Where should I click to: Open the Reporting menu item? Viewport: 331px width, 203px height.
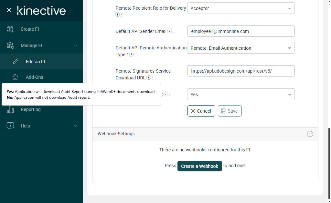pyautogui.click(x=31, y=109)
